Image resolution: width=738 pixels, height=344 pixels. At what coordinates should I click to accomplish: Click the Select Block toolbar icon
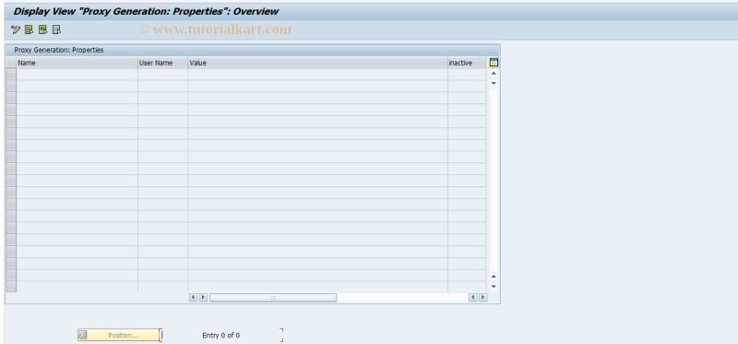[42, 30]
